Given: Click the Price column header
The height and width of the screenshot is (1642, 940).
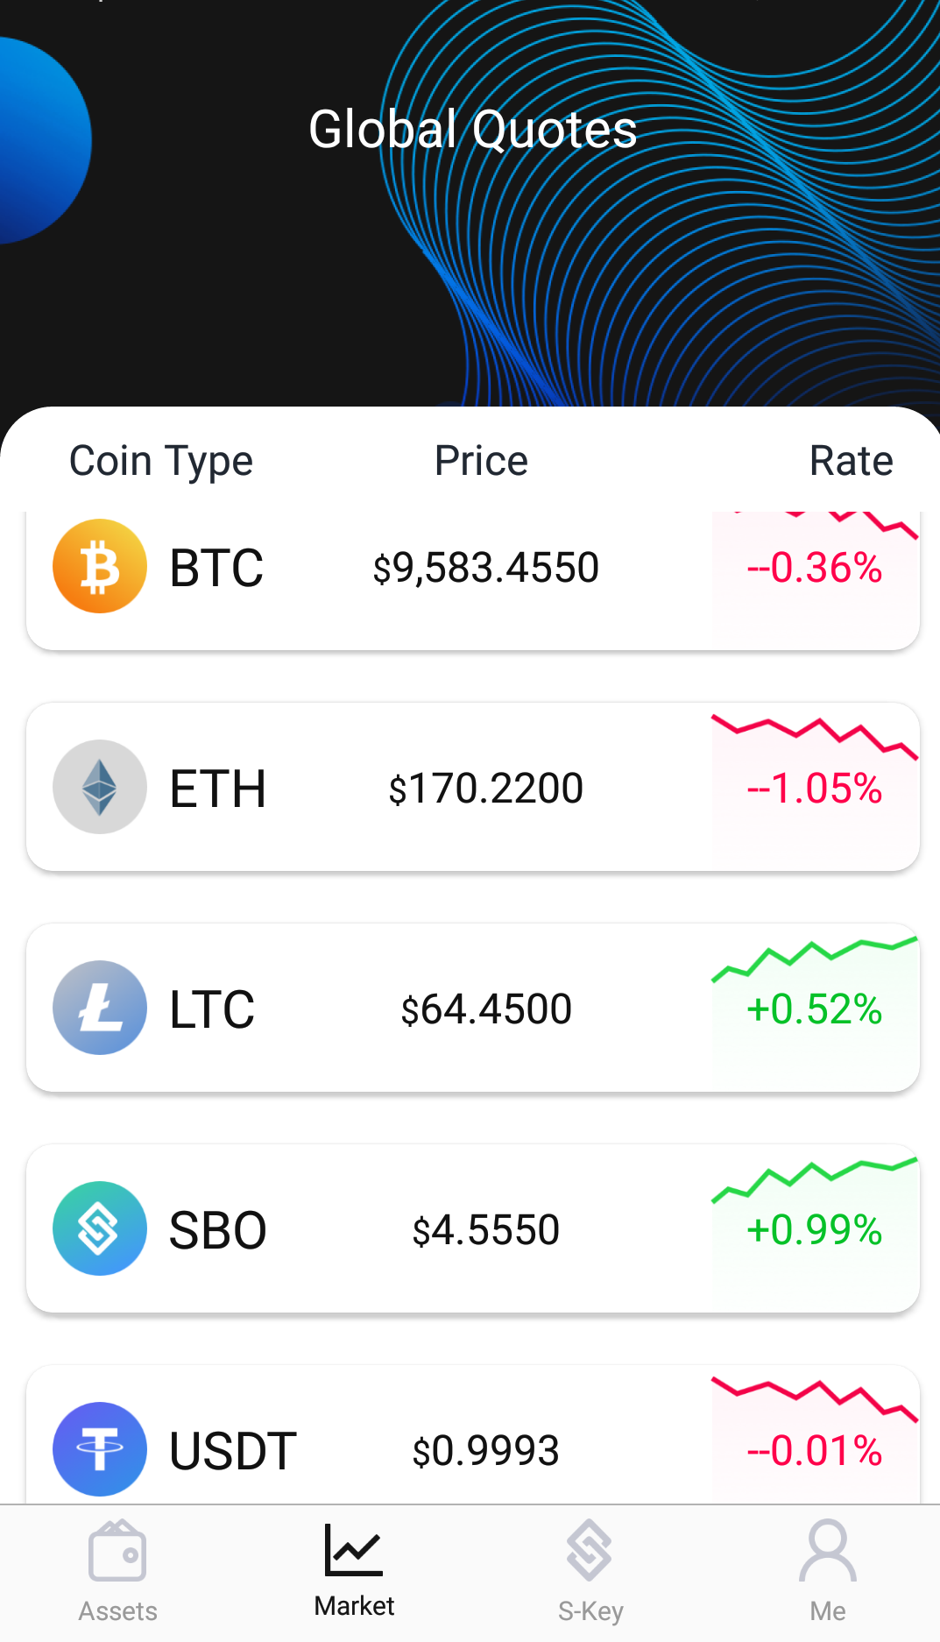Looking at the screenshot, I should click(481, 461).
